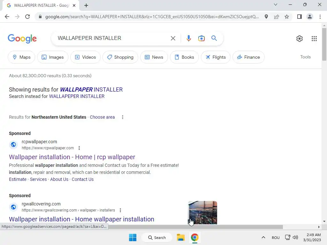
Task: Click the WALLPAPER INSTALLER corrected link
Action: coord(91,90)
